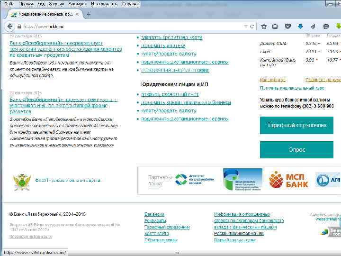The width and height of the screenshot is (341, 256).
Task: Click Информация о процентных ставках link
Action: click(249, 221)
